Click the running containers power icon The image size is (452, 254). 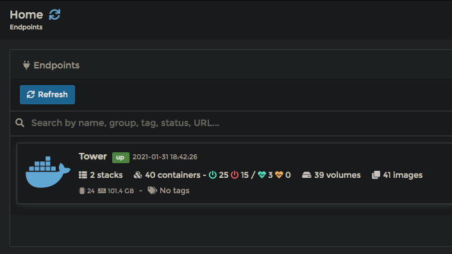(x=212, y=175)
